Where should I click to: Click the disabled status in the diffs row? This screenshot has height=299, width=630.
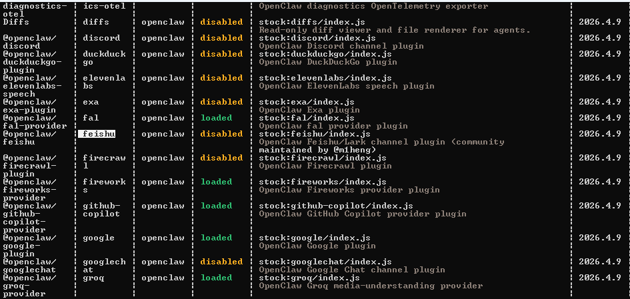tap(221, 22)
